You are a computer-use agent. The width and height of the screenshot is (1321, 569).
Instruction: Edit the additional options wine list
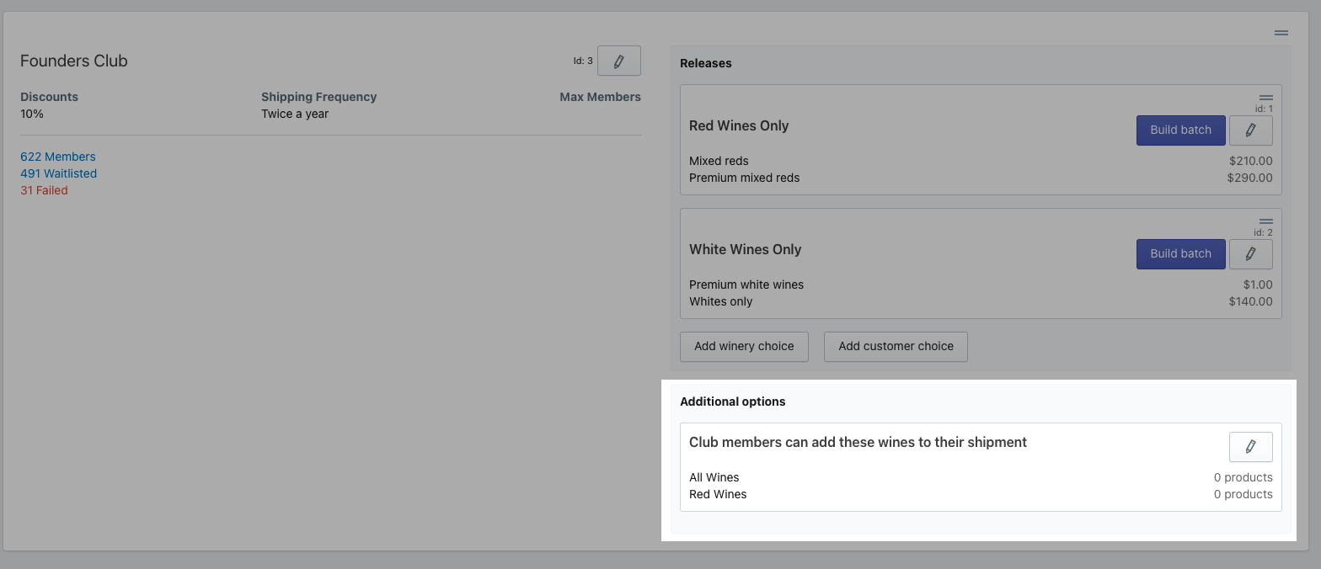pos(1250,447)
